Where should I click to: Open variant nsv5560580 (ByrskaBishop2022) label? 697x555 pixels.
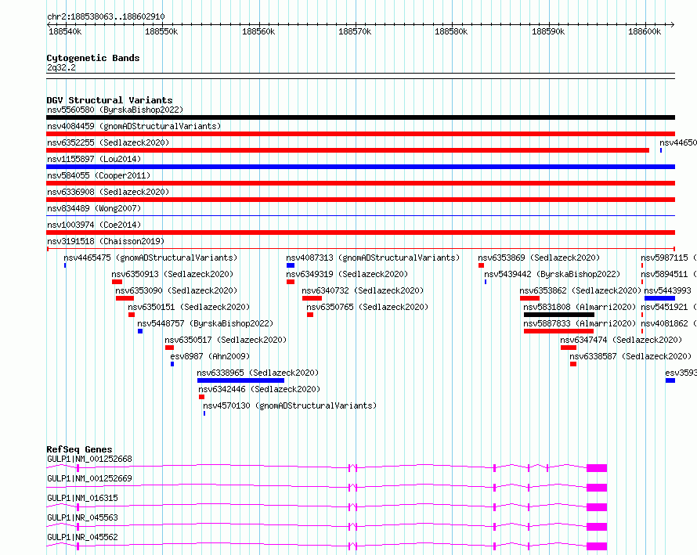pyautogui.click(x=115, y=110)
